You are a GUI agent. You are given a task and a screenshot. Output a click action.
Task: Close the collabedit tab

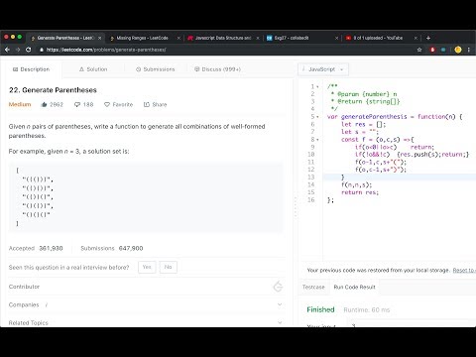(337, 38)
